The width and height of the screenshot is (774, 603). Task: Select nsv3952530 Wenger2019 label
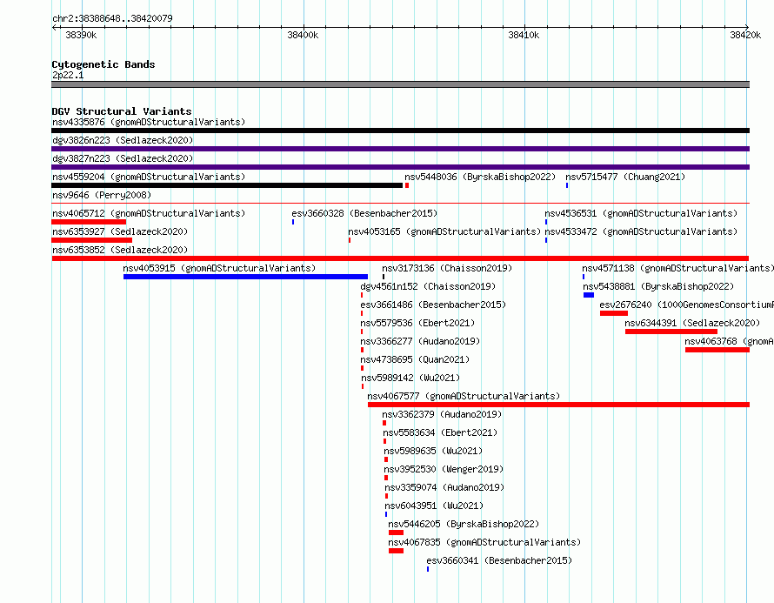pyautogui.click(x=444, y=469)
